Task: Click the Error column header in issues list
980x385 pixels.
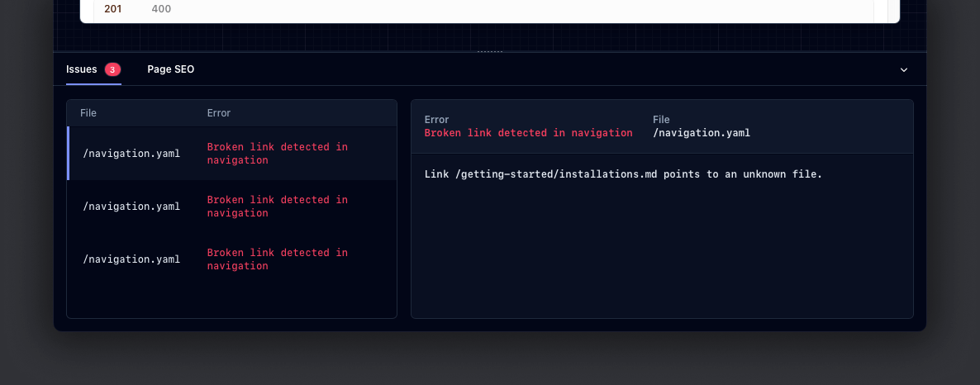Action: tap(218, 113)
